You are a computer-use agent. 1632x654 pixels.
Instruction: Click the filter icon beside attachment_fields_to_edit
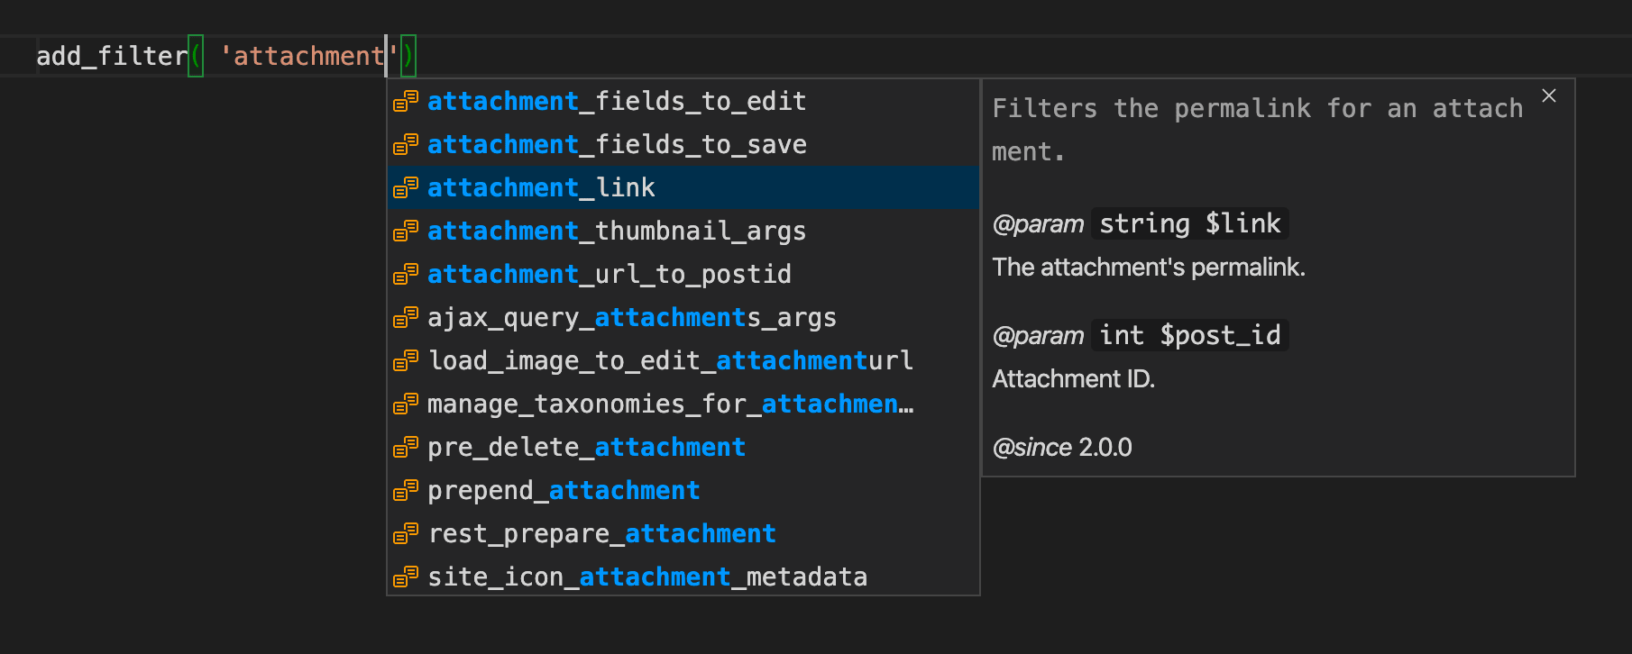click(x=405, y=101)
